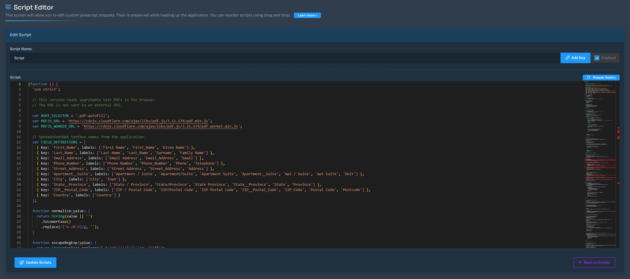This screenshot has width=630, height=279.
Task: Click FIELD_DEFINITIONS on line 12
Action: pos(59,142)
